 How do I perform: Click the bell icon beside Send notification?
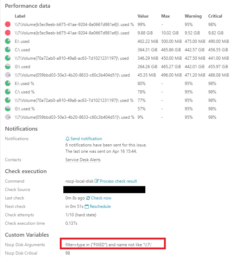68,139
